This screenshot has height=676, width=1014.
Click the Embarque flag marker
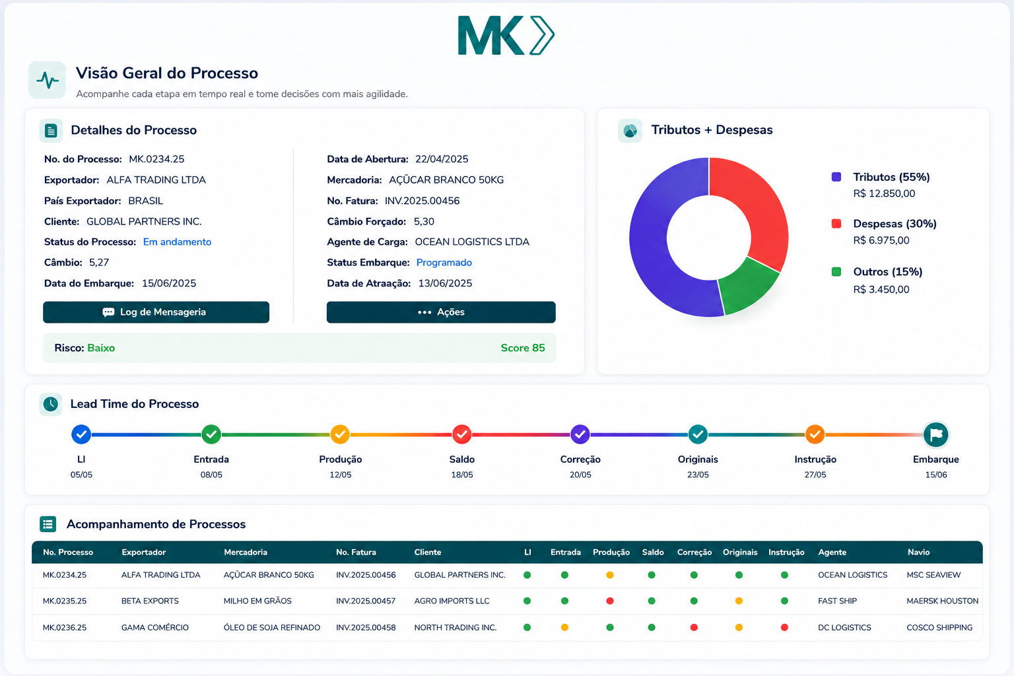point(936,434)
